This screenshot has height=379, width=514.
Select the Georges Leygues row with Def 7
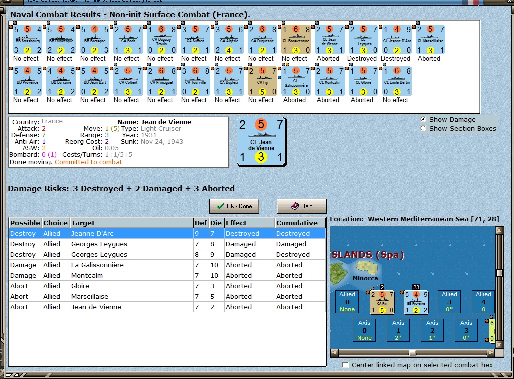point(167,244)
